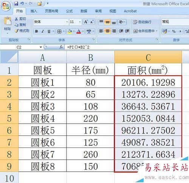
Task: Customize the Quick Access Toolbar dropdown
Action: (x=48, y=3)
